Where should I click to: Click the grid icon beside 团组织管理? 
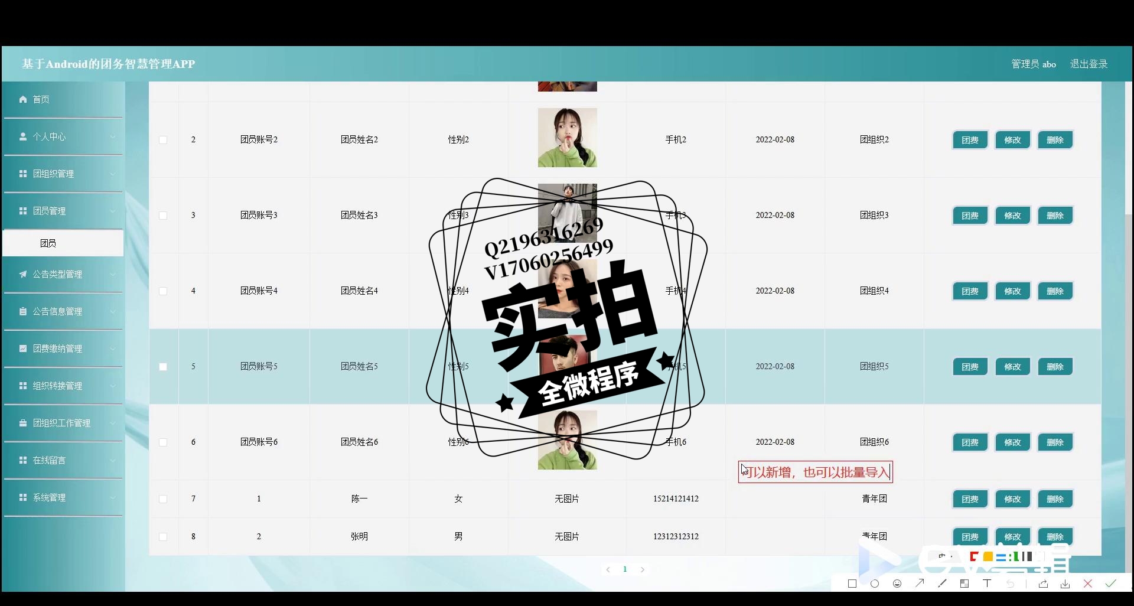(23, 174)
